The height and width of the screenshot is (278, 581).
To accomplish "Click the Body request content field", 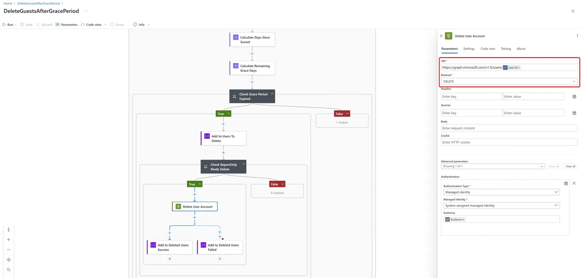I will click(509, 128).
